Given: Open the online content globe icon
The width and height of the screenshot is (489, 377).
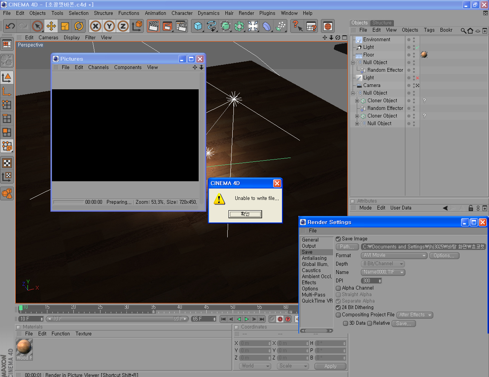Looking at the screenshot, I should coord(328,26).
